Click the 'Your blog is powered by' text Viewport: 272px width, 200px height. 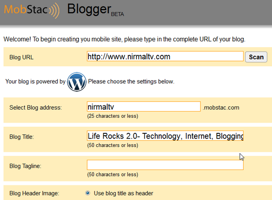click(35, 81)
